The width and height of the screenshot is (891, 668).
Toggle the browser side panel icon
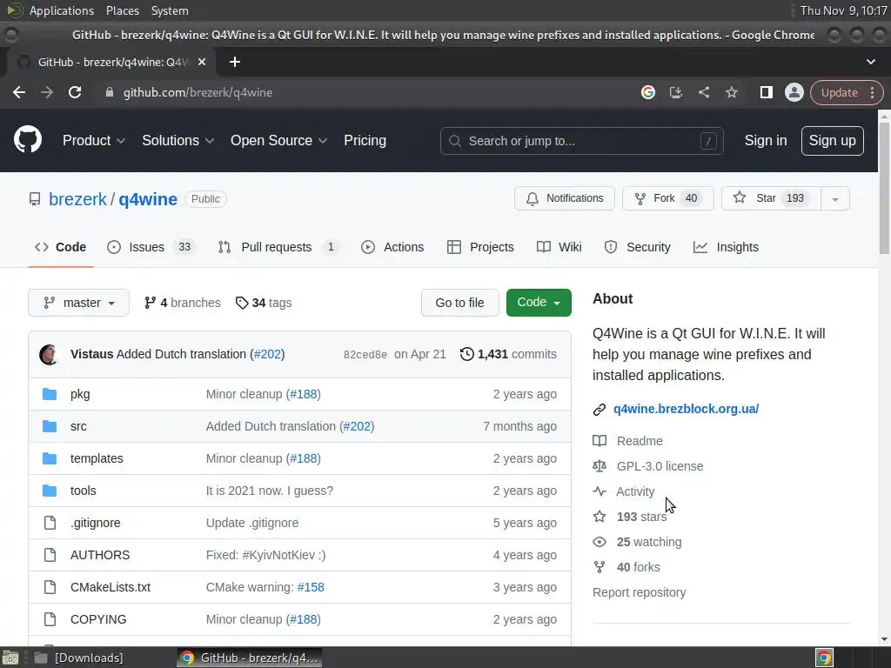766,92
